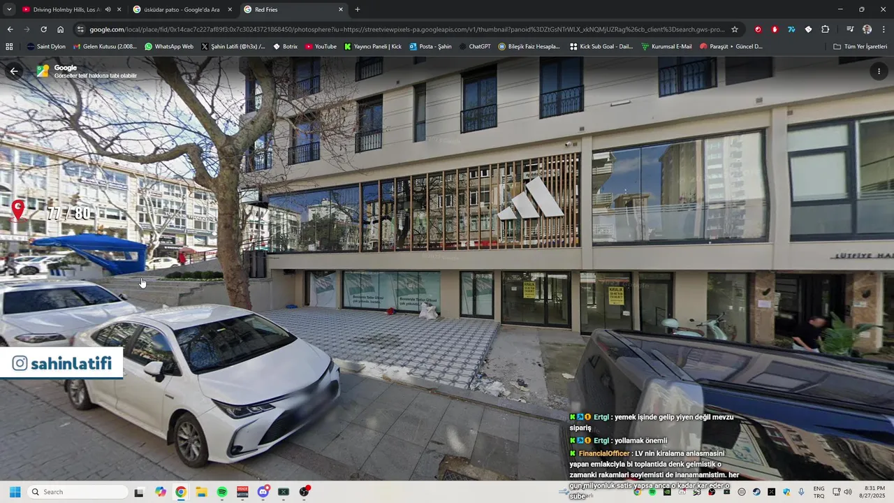Open OBS Studio in the left taskbar group
This screenshot has height=503, width=894.
304,492
